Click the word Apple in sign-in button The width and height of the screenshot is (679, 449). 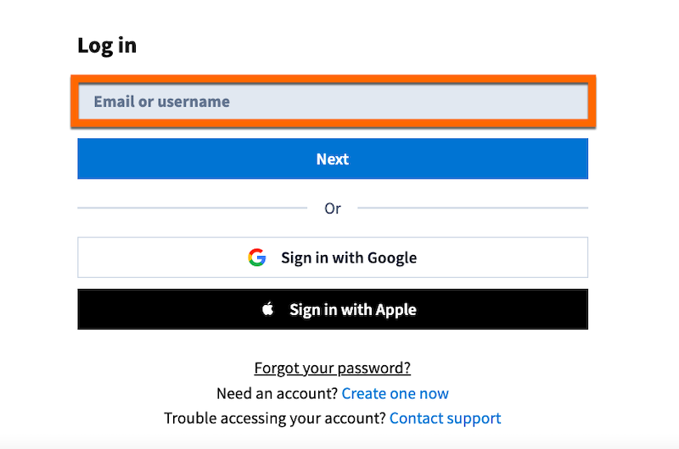[x=396, y=309]
